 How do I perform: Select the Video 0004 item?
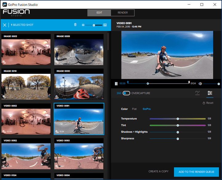click(79, 176)
